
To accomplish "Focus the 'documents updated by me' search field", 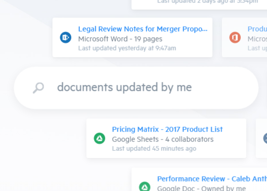I will (x=136, y=88).
